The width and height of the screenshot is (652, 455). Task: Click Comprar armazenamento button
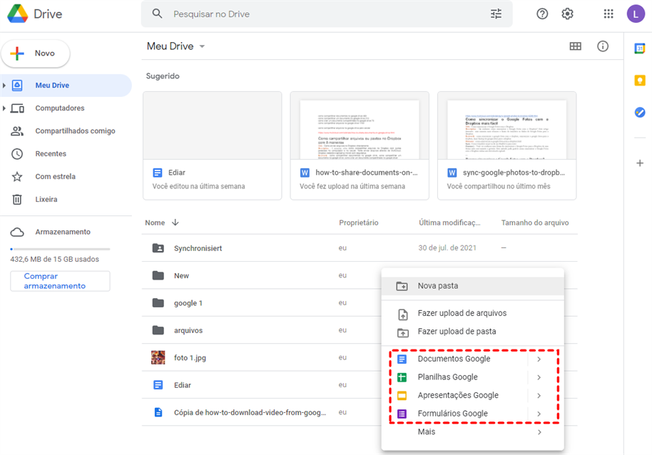pyautogui.click(x=60, y=281)
